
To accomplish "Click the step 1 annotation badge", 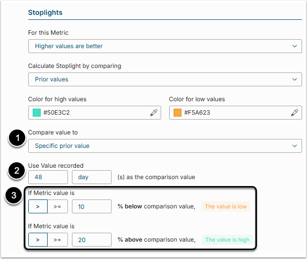I will 17,139.
